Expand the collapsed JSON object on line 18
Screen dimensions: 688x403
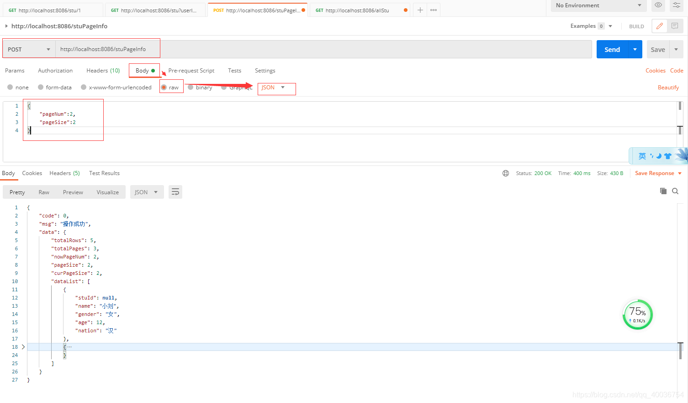pos(23,346)
